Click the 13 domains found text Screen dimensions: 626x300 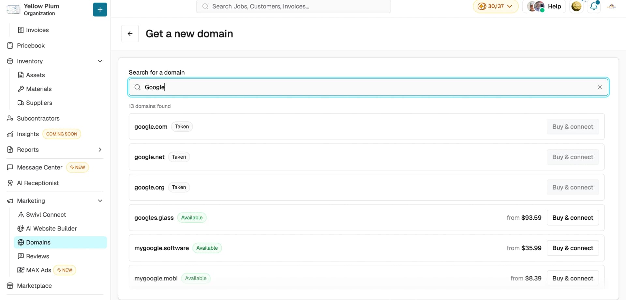[x=150, y=106]
